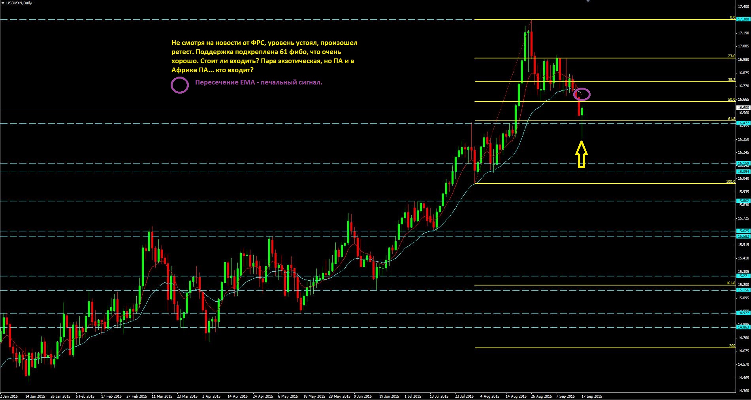The image size is (751, 400).
Task: Click the USDMXN,Daily chart title
Action: (19, 3)
